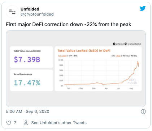152x131 pixels.
Task: See Unfolded's other Tweets
Action: click(59, 123)
